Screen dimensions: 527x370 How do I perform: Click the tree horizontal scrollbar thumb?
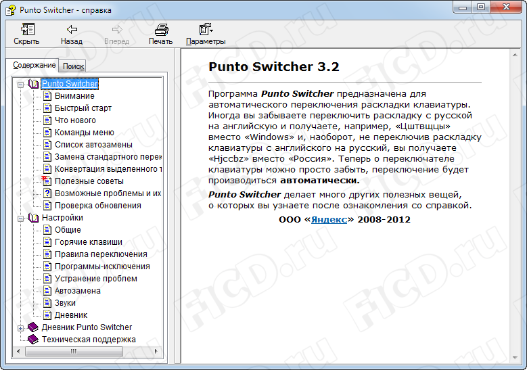pyautogui.click(x=74, y=352)
